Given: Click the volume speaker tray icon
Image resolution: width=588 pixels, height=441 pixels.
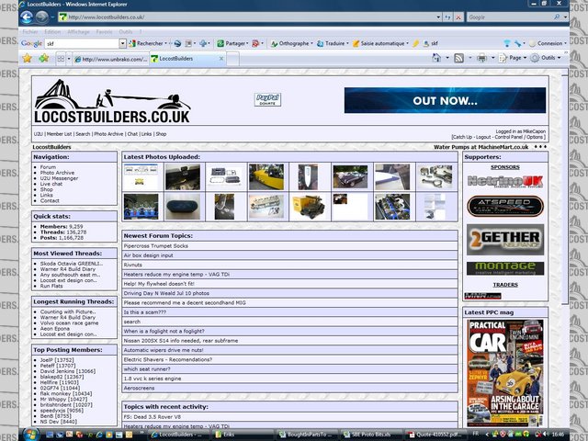Looking at the screenshot, I should 545,435.
